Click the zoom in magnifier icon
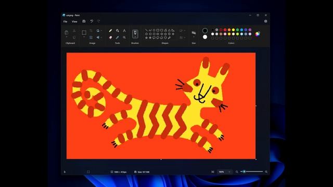The height and width of the screenshot is (187, 333). [x=266, y=172]
